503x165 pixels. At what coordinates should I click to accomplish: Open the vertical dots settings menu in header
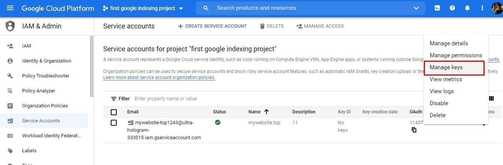(482, 8)
